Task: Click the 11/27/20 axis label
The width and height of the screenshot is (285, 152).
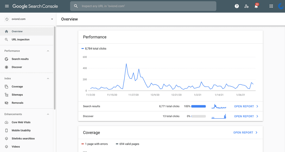Action: pyautogui.click(x=134, y=95)
